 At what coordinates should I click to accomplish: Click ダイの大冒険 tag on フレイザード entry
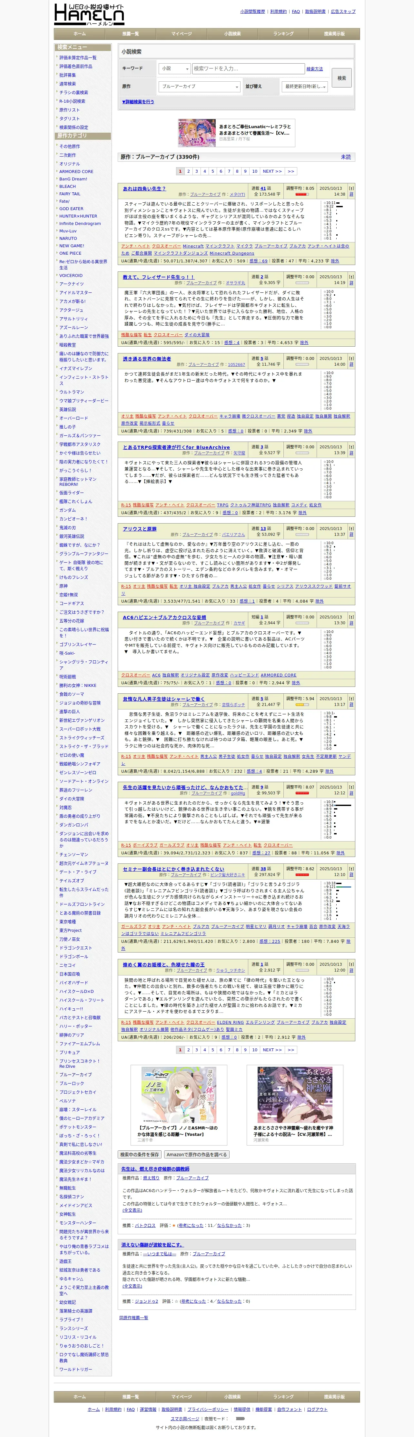[197, 335]
